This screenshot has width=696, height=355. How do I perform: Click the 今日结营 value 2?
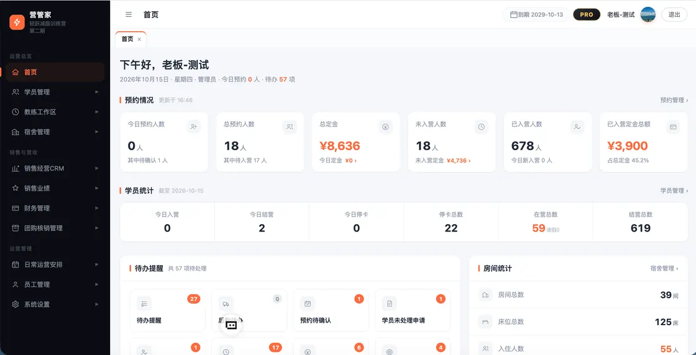(x=262, y=228)
